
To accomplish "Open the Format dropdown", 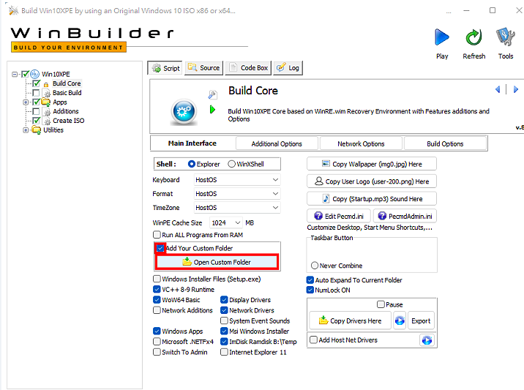I will click(237, 194).
